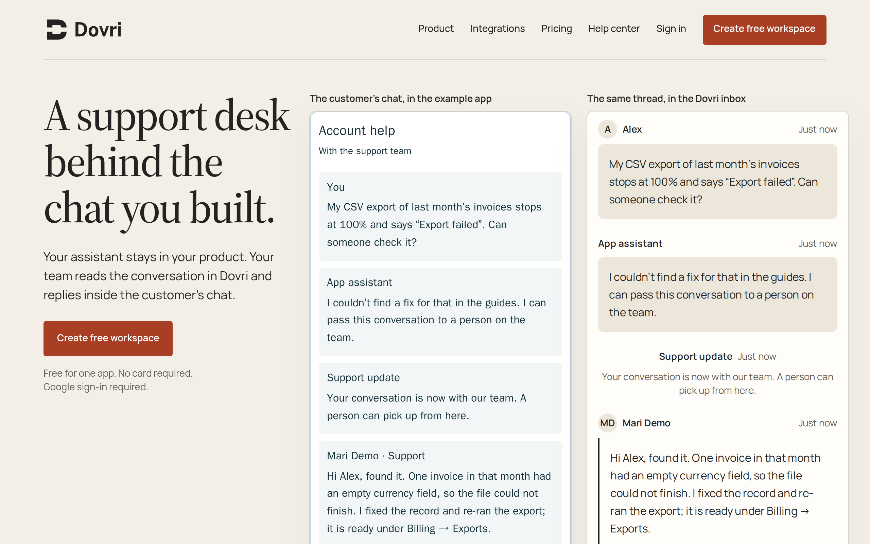Screen dimensions: 870x544
Task: Open the Product menu item
Action: pos(436,29)
